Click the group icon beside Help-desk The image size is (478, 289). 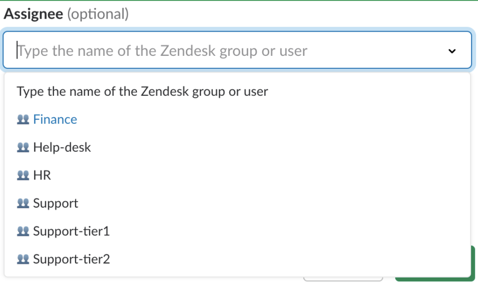click(23, 148)
